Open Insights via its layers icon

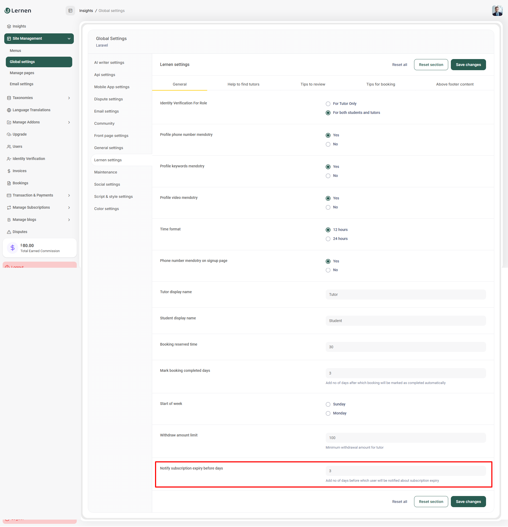tap(9, 26)
